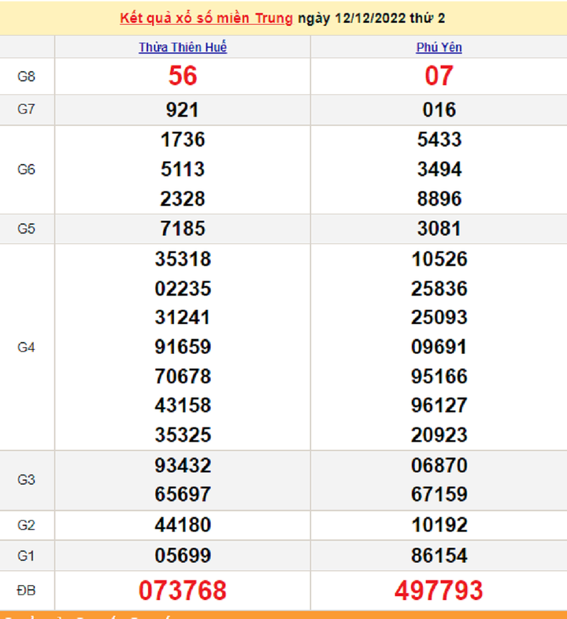Click the G6 result 5113

pyautogui.click(x=183, y=170)
